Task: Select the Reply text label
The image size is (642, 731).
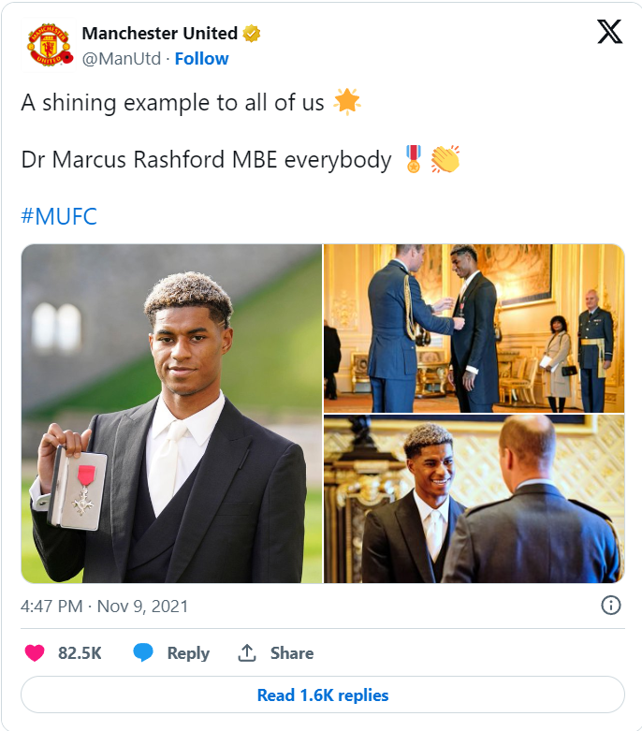Action: point(188,653)
